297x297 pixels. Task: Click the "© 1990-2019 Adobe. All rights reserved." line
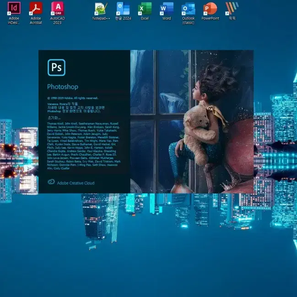coord(73,98)
